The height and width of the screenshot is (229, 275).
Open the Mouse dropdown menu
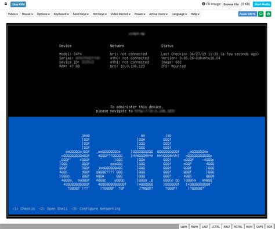[x=27, y=14]
